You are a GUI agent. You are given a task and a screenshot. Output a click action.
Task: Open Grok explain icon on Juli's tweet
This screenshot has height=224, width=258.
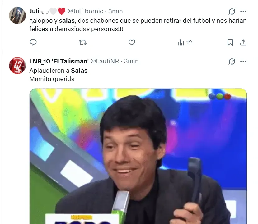pos(232,11)
